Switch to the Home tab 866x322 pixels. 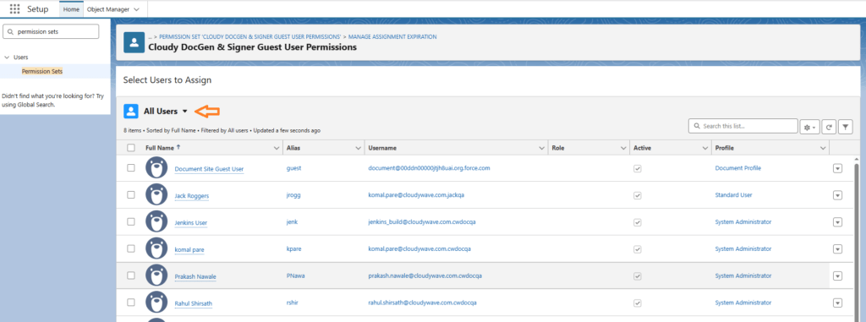pos(71,9)
